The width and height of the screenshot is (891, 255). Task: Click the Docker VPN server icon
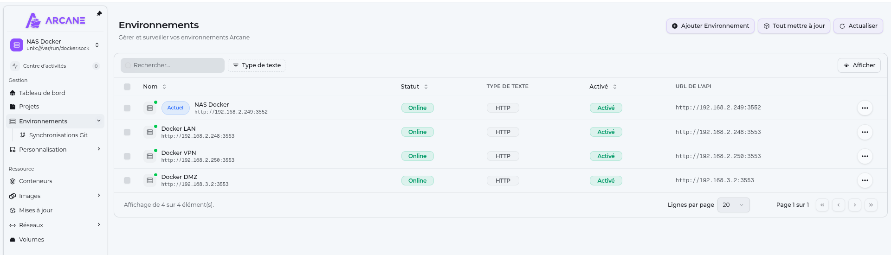click(149, 156)
